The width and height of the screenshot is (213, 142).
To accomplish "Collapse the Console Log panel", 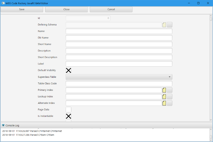I will (x=3, y=125).
